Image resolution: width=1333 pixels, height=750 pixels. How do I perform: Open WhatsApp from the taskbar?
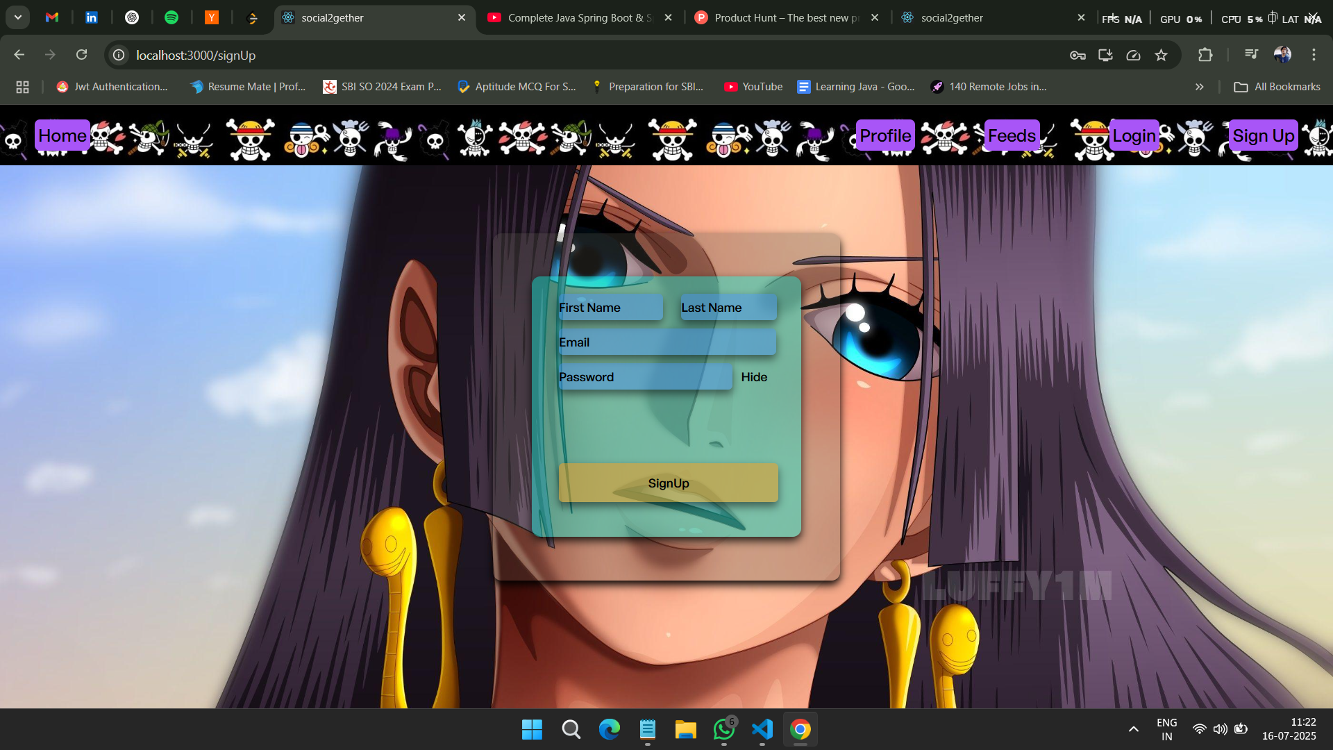[723, 729]
